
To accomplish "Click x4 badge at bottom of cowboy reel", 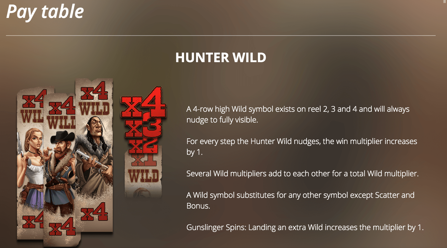I will pyautogui.click(x=62, y=227).
